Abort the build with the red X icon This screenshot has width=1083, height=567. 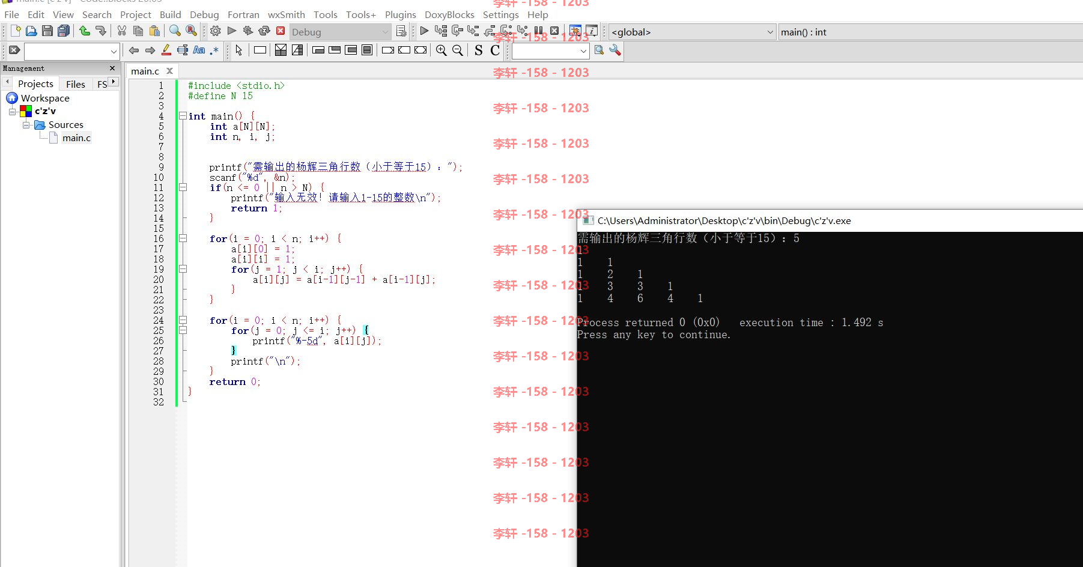pyautogui.click(x=281, y=31)
